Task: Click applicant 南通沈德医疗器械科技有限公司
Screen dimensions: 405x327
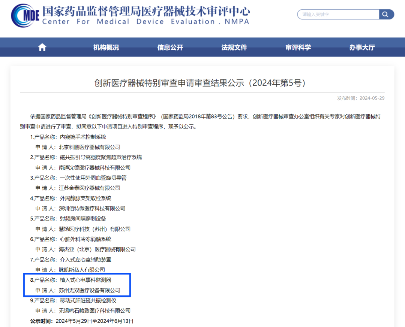Action: (94, 167)
